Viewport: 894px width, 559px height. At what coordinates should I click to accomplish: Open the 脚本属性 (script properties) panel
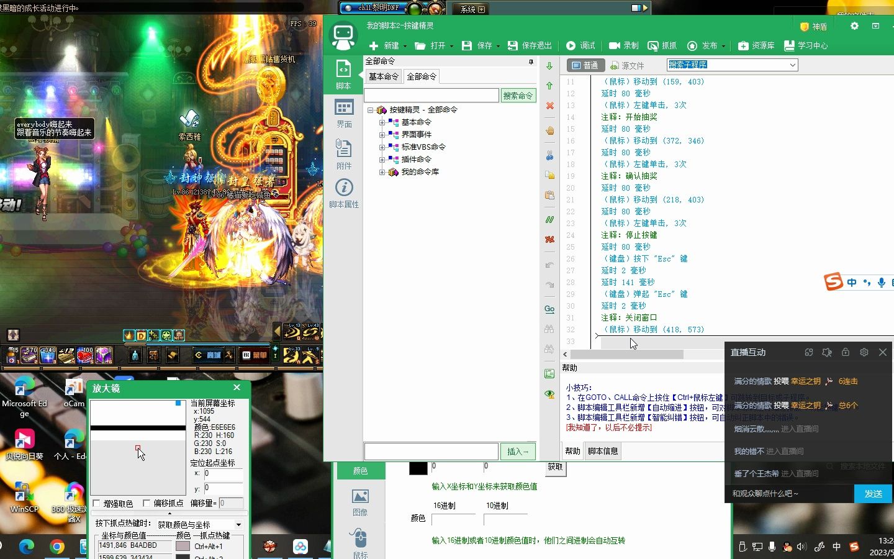(x=344, y=193)
